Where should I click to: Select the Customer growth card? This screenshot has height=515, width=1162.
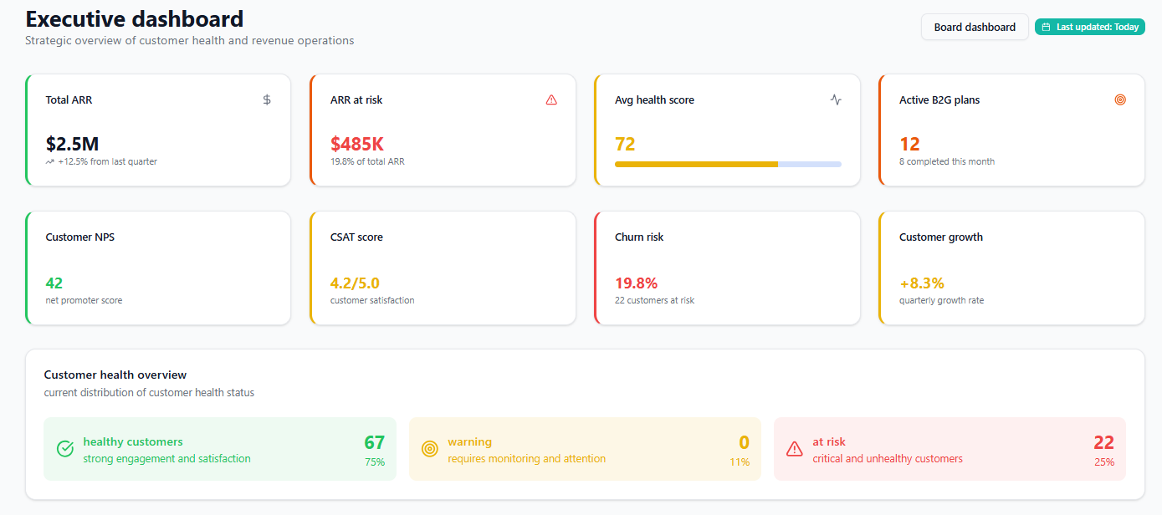coord(1011,268)
